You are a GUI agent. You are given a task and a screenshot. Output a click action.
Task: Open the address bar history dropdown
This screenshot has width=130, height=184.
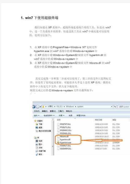tap(112, 107)
